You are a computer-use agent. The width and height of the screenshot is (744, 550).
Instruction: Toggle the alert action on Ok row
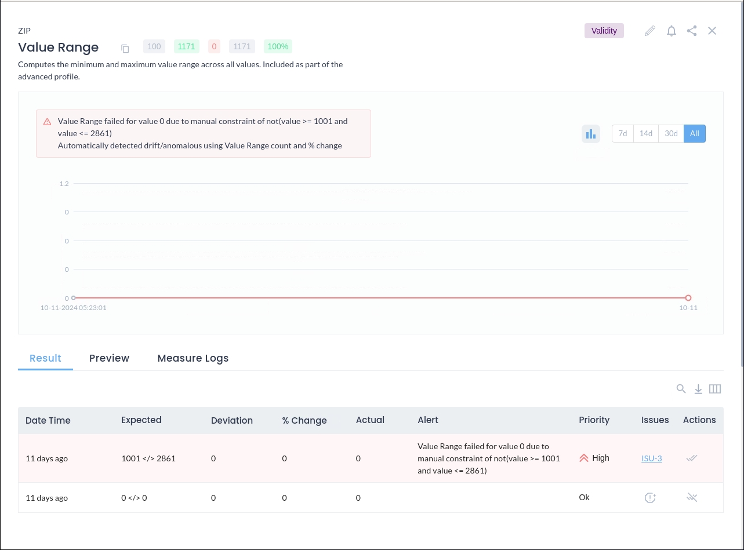691,498
